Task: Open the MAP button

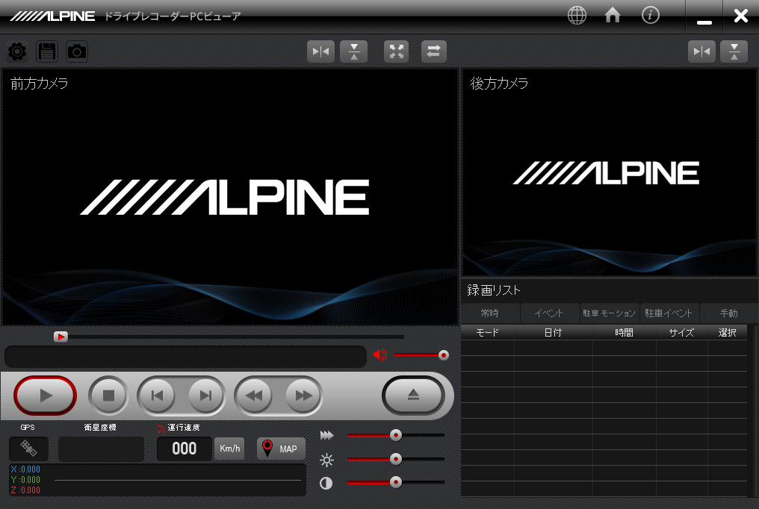Action: (281, 449)
